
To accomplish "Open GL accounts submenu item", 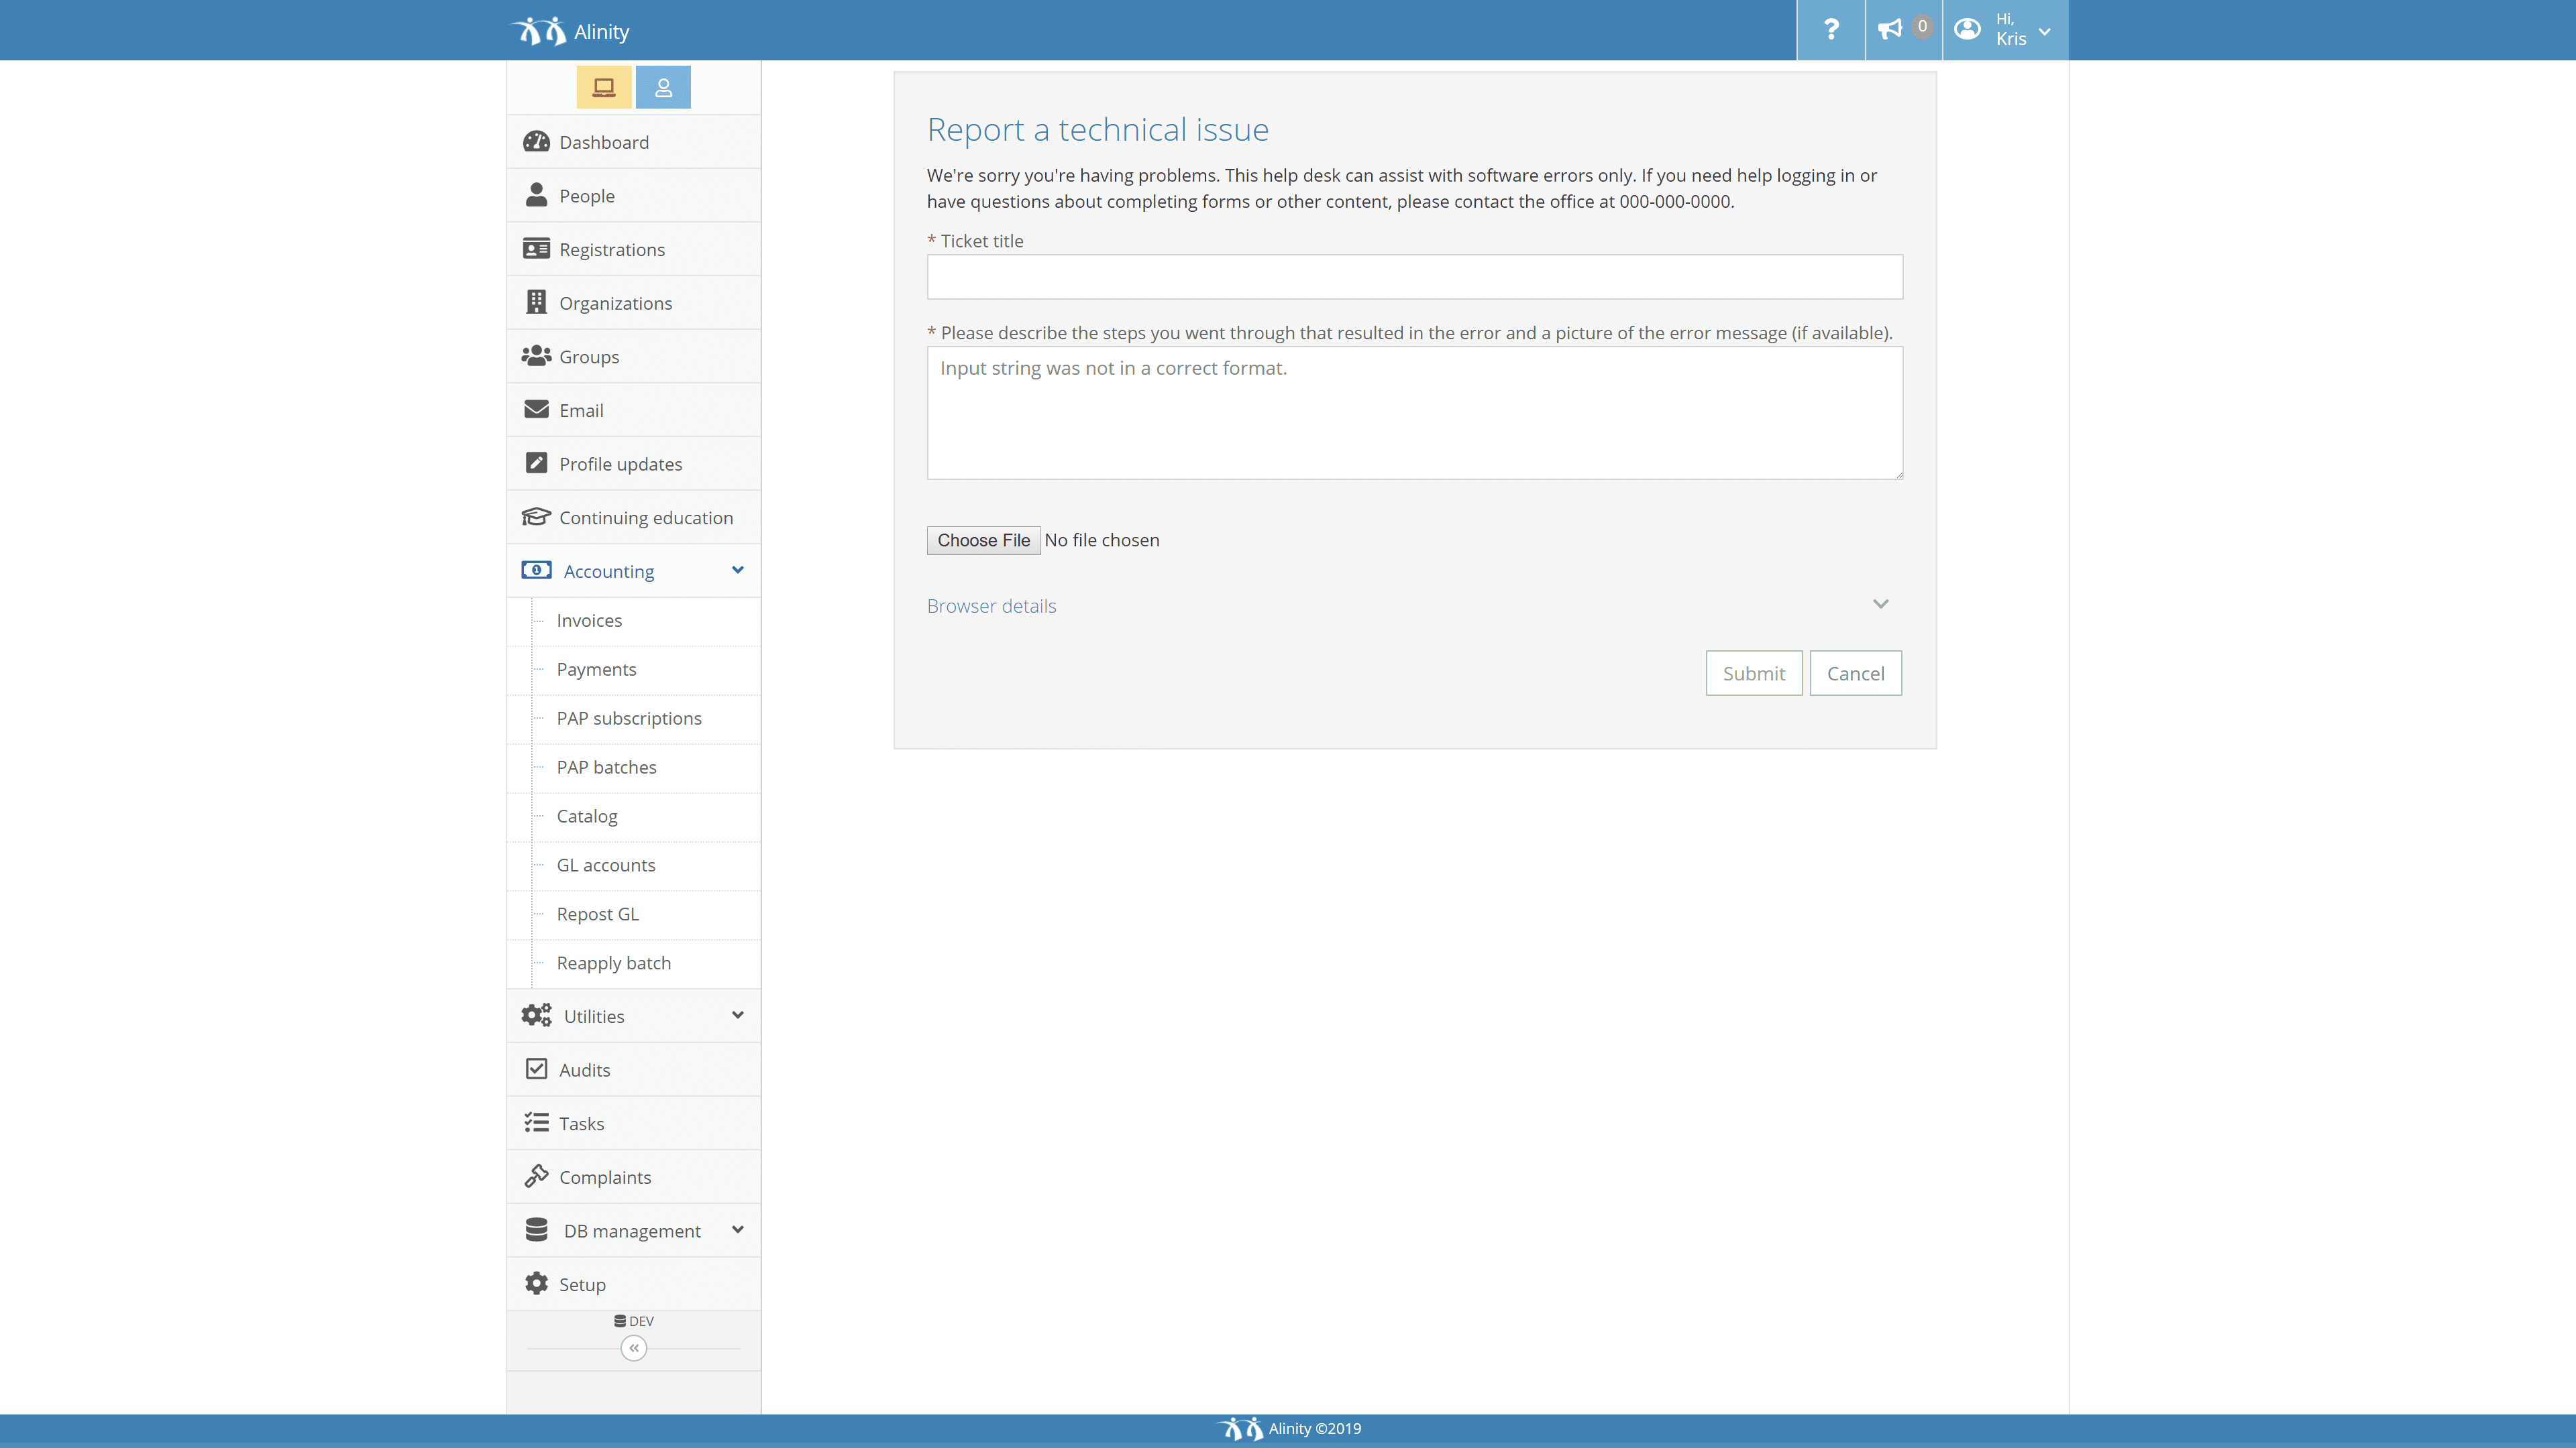I will pyautogui.click(x=634, y=865).
